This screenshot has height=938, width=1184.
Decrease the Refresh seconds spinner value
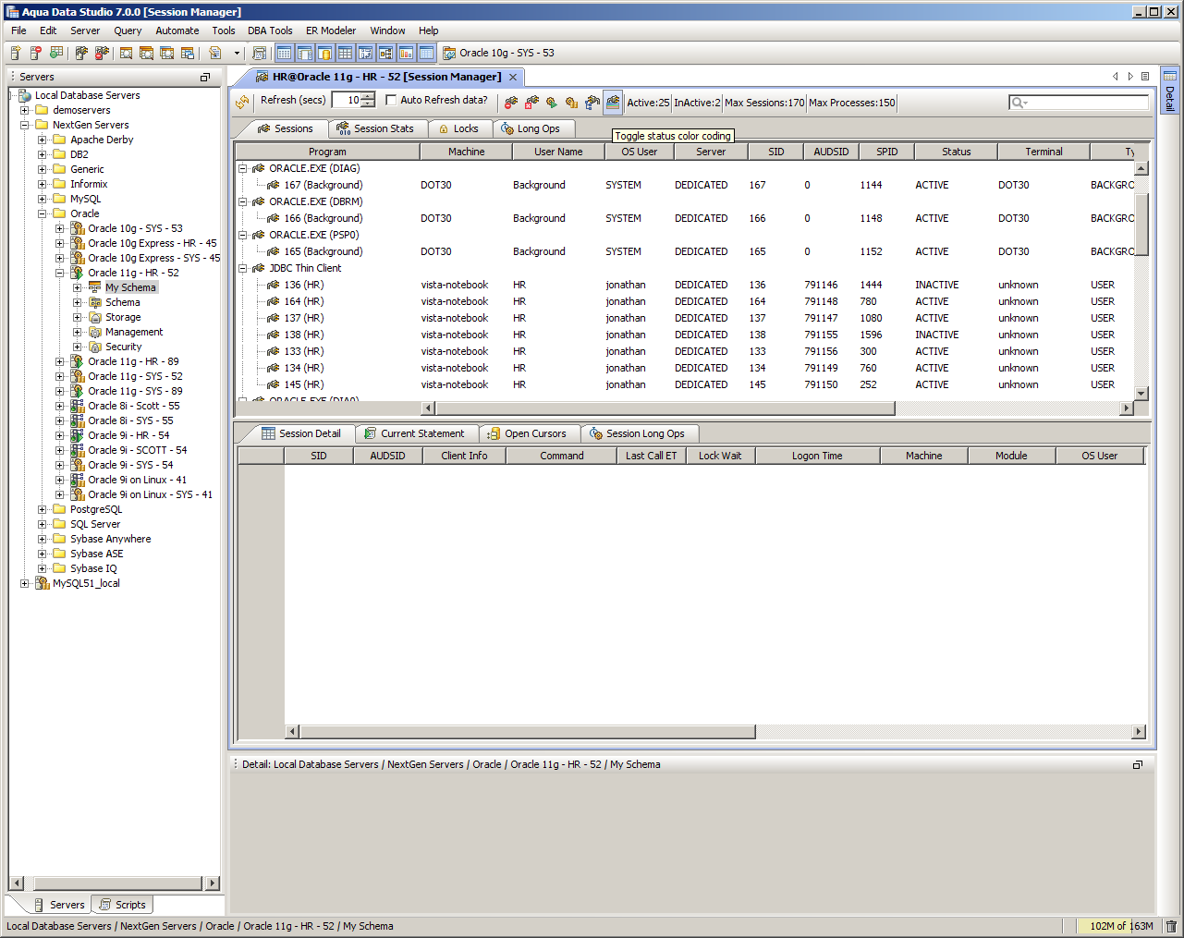point(369,104)
